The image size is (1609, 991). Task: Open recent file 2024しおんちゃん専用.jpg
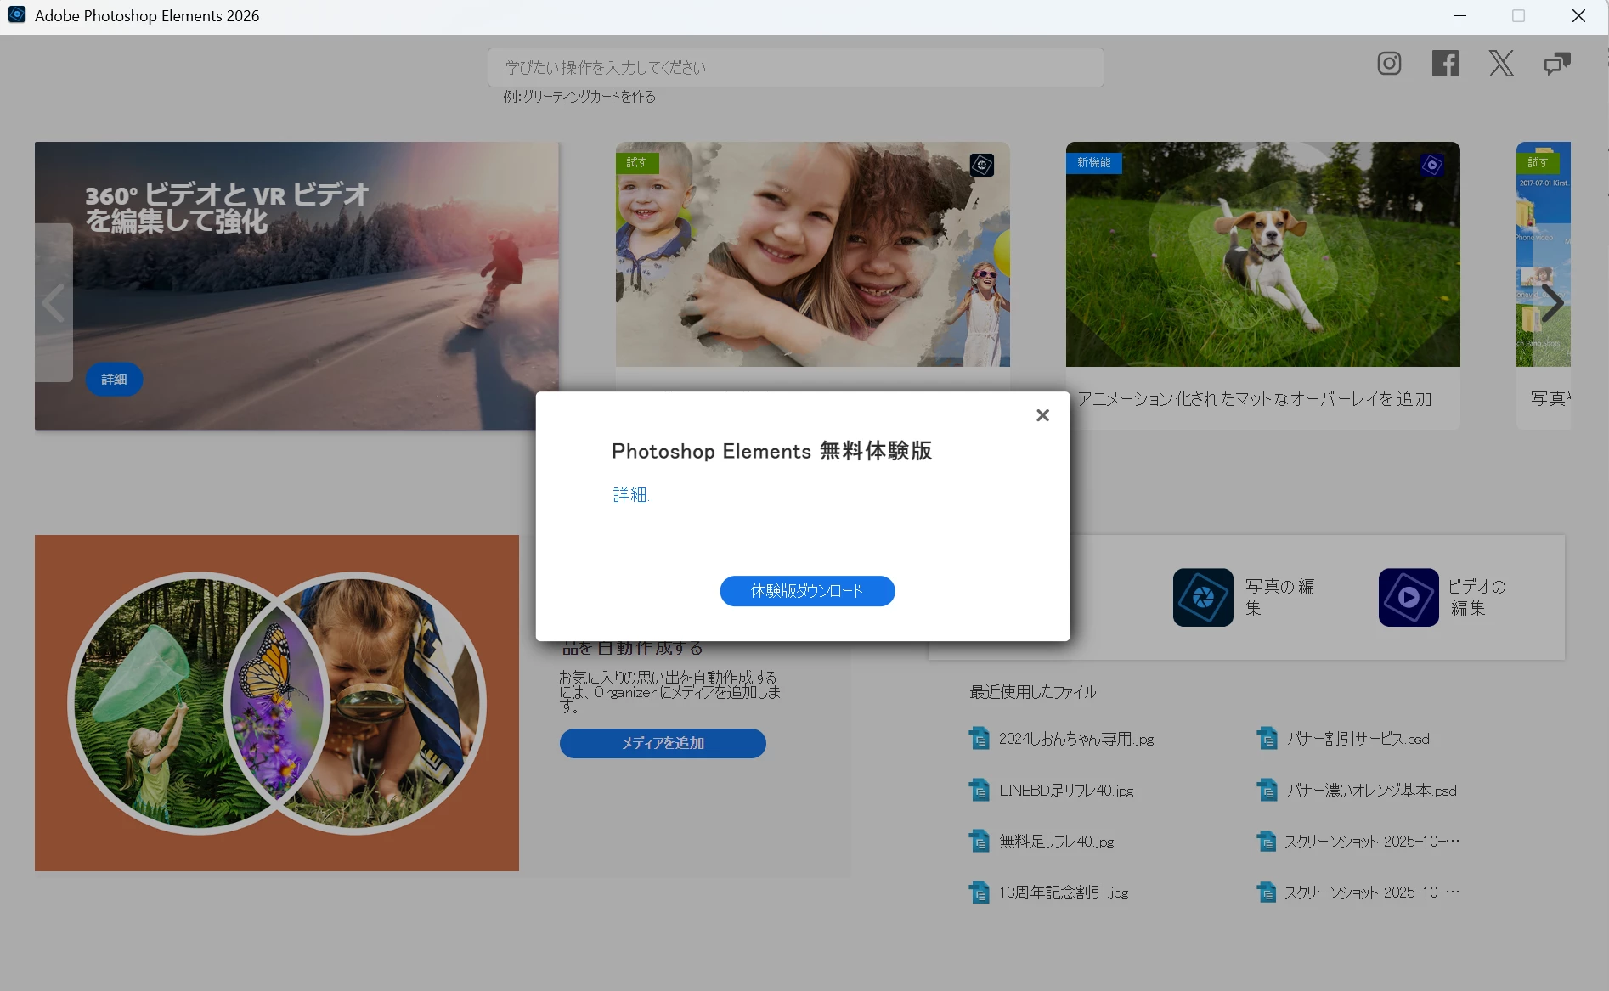click(x=1075, y=739)
